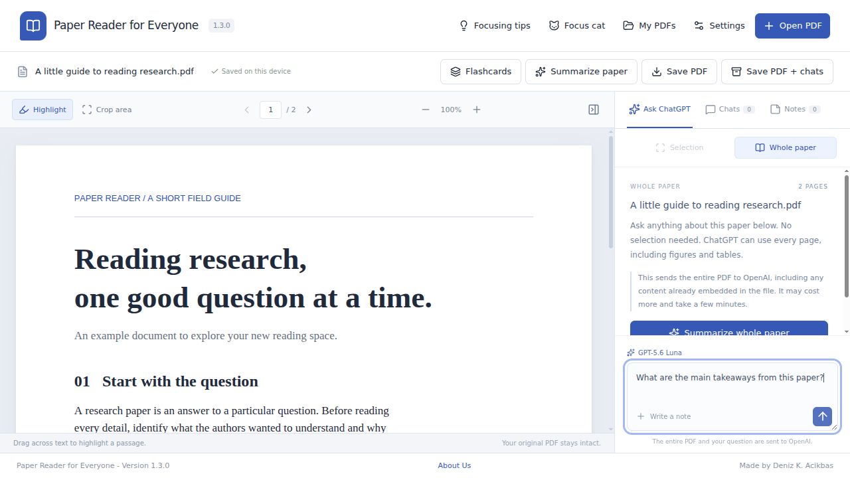Switch to the Chats tab

[730, 109]
